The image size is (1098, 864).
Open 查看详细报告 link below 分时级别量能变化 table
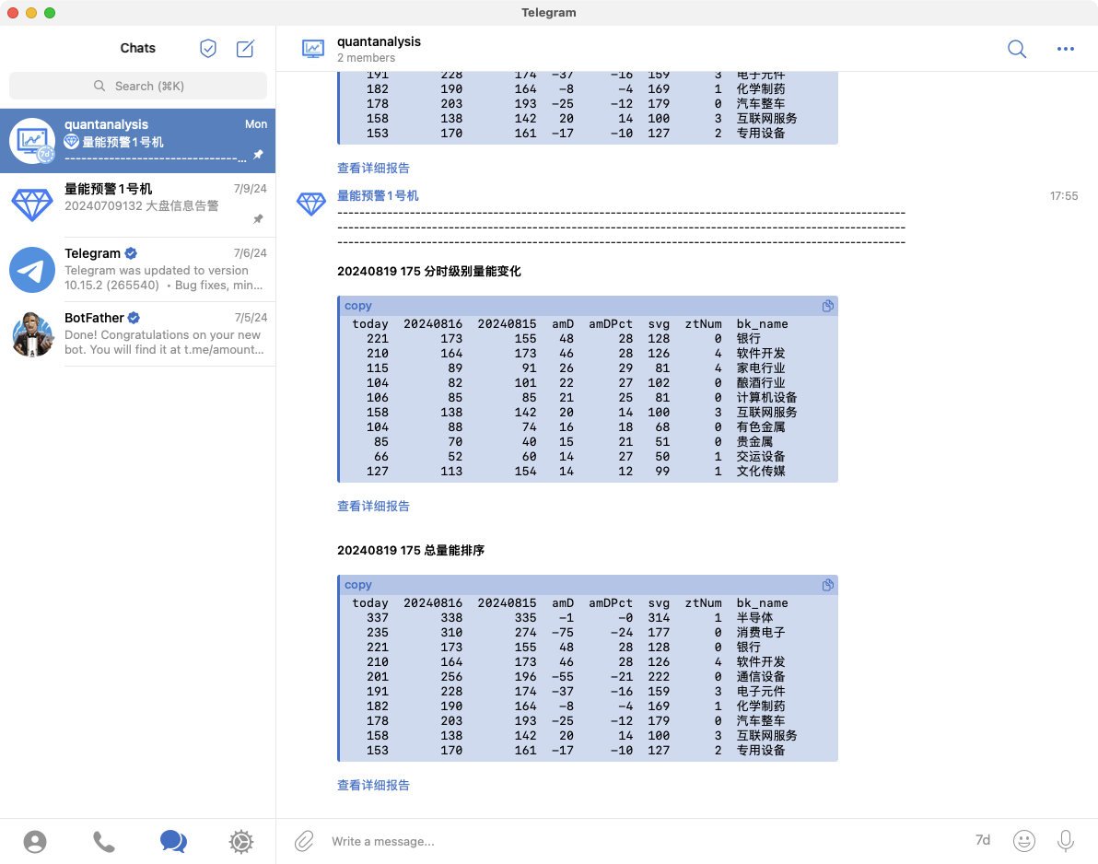coord(373,507)
